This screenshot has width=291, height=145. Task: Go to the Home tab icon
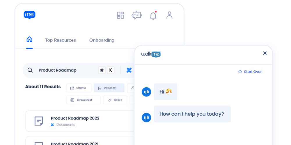click(x=29, y=39)
